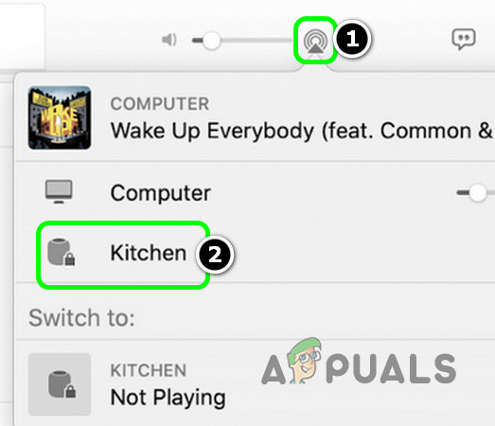Click the Switch to: section heading
The image size is (495, 426).
pyautogui.click(x=81, y=317)
